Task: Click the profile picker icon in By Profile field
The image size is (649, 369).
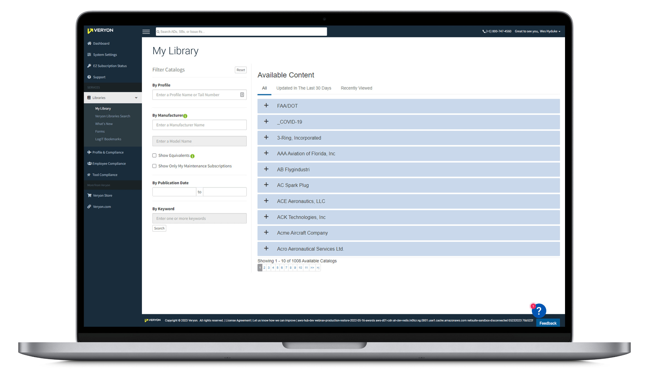Action: [242, 95]
